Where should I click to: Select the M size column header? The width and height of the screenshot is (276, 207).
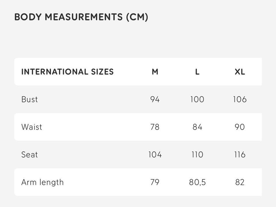pos(155,72)
